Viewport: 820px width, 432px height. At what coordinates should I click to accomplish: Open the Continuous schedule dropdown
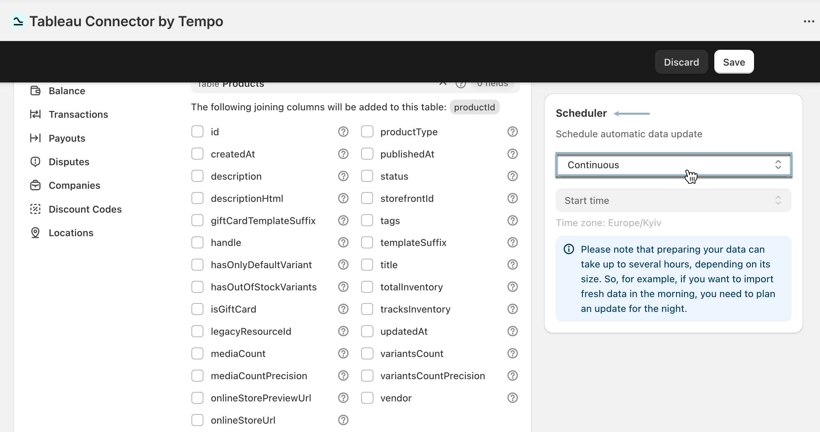point(673,165)
